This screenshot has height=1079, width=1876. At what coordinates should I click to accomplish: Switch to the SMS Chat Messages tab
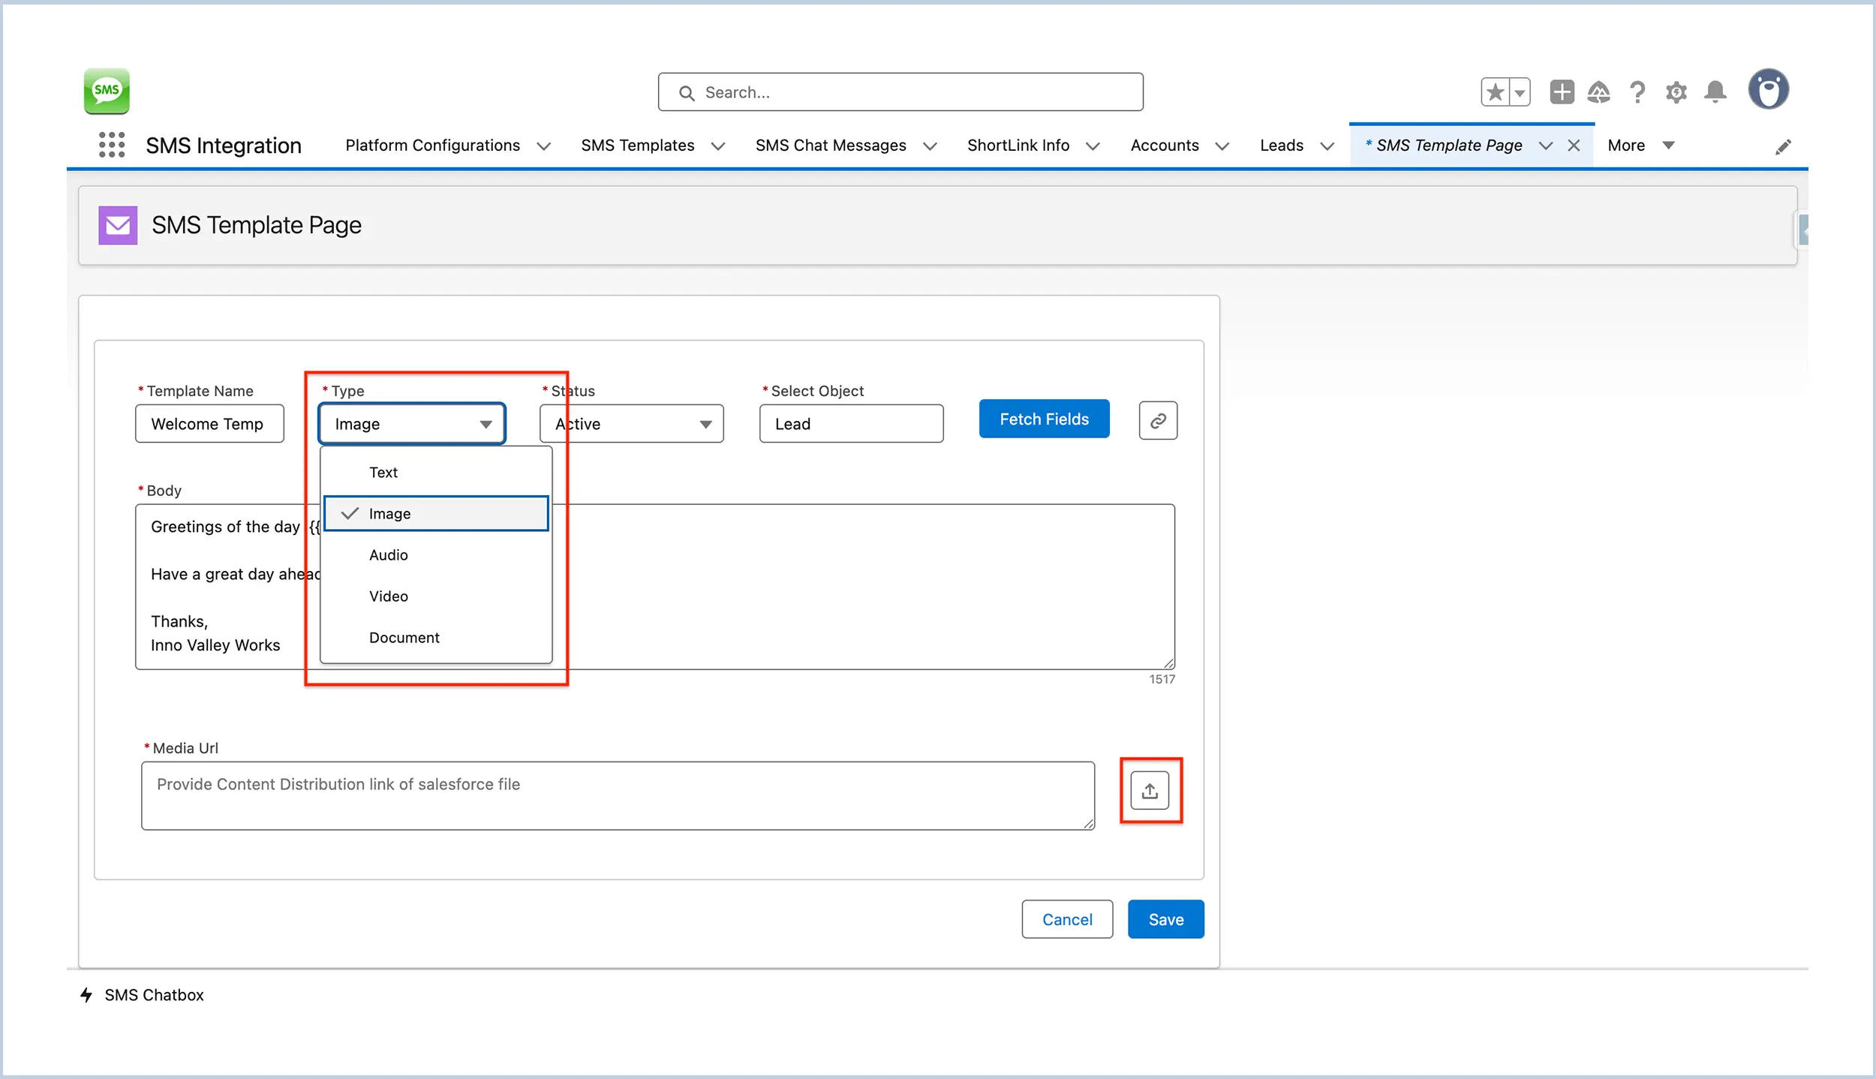click(x=831, y=145)
